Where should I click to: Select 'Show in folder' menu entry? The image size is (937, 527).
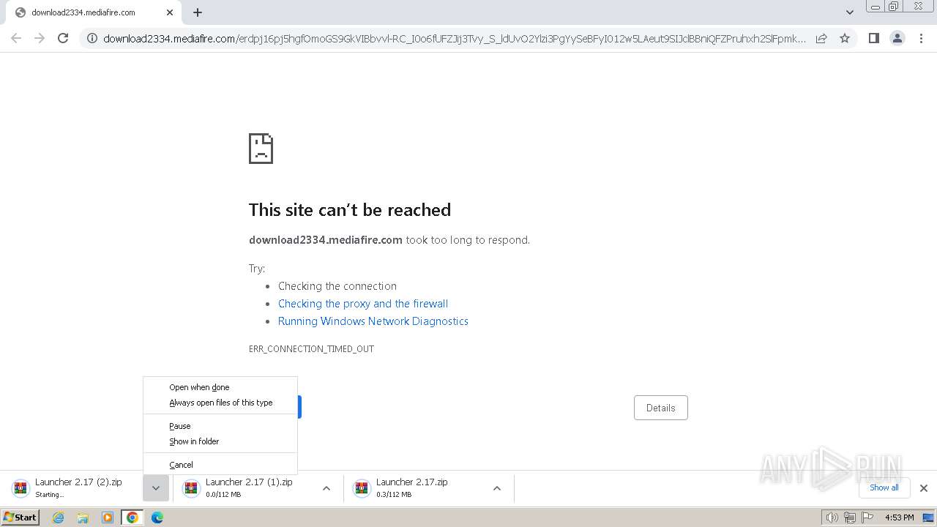coord(220,441)
